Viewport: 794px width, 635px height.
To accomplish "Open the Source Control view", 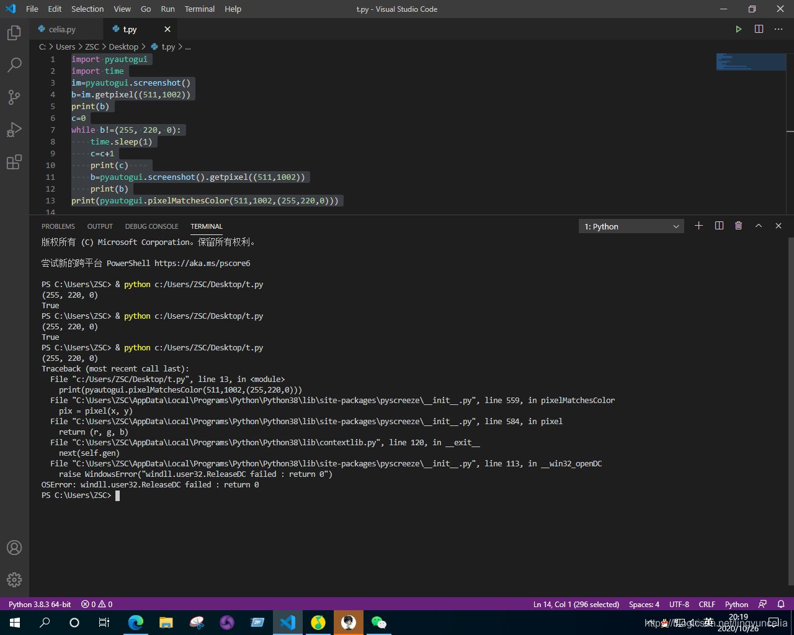I will [x=14, y=97].
